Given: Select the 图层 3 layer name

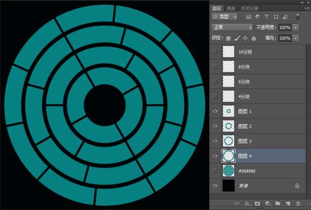Looking at the screenshot, I should point(245,141).
